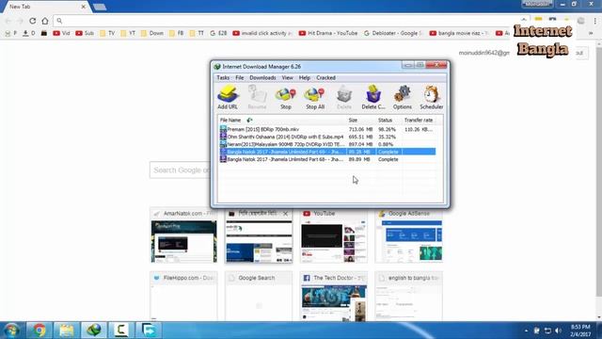Select highlighted Bangla Natok Part 69 row

(327, 152)
